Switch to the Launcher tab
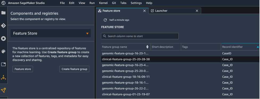This screenshot has width=260, height=99. 175,11
